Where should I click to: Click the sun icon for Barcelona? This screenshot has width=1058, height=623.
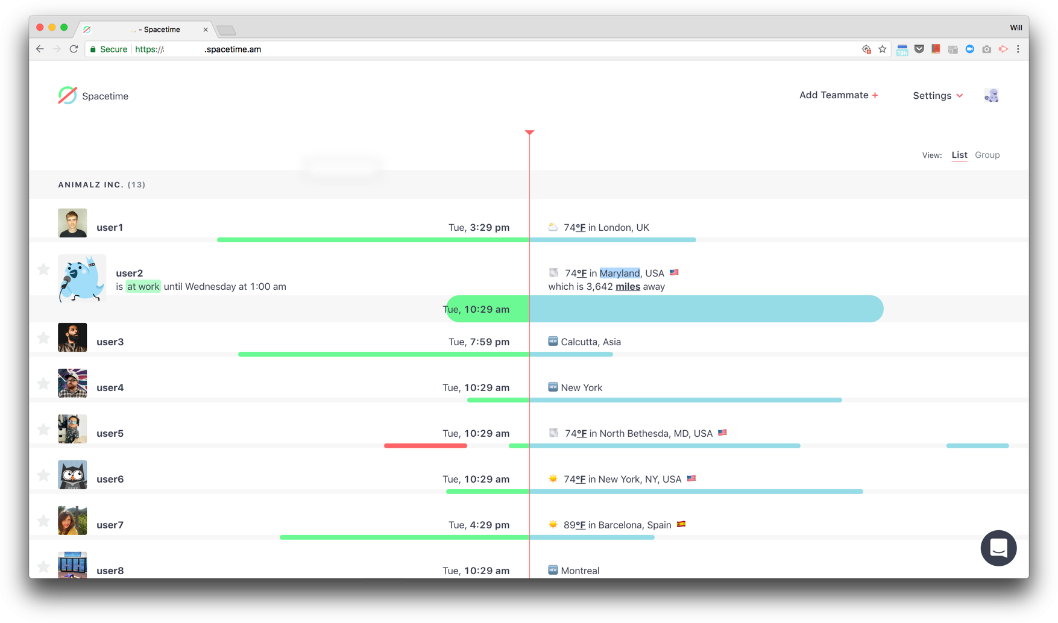coord(553,524)
